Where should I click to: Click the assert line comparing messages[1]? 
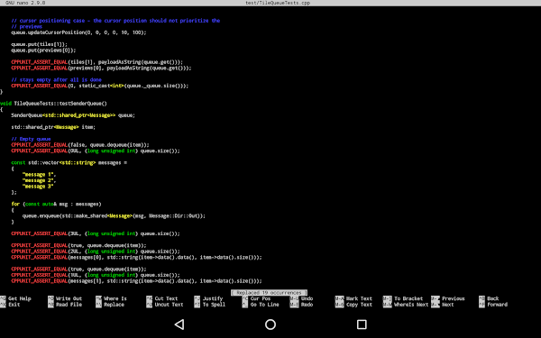tap(137, 280)
